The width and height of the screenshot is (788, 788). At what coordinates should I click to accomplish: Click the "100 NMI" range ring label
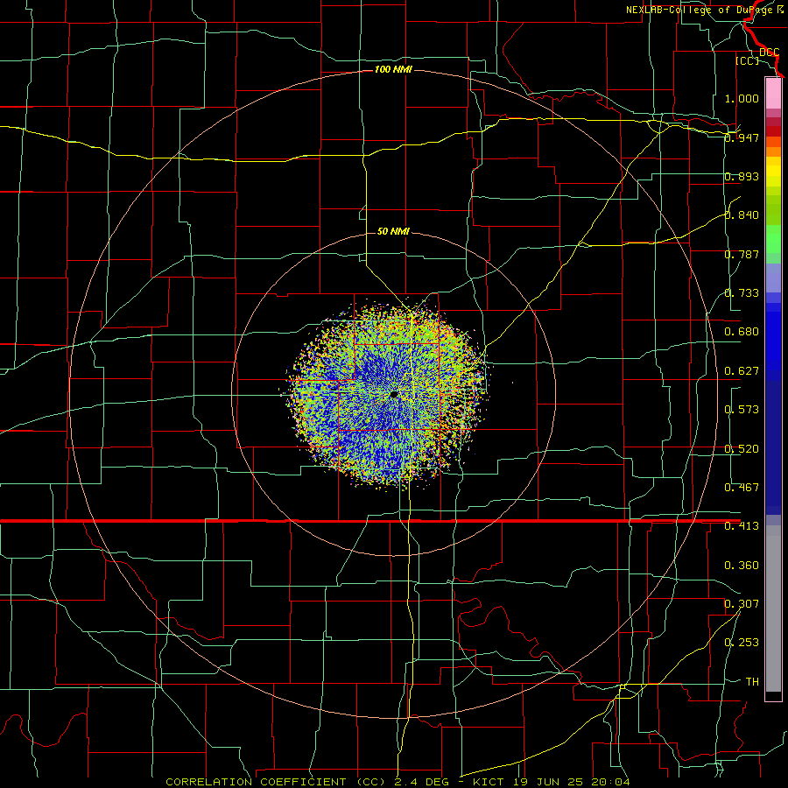tap(393, 69)
